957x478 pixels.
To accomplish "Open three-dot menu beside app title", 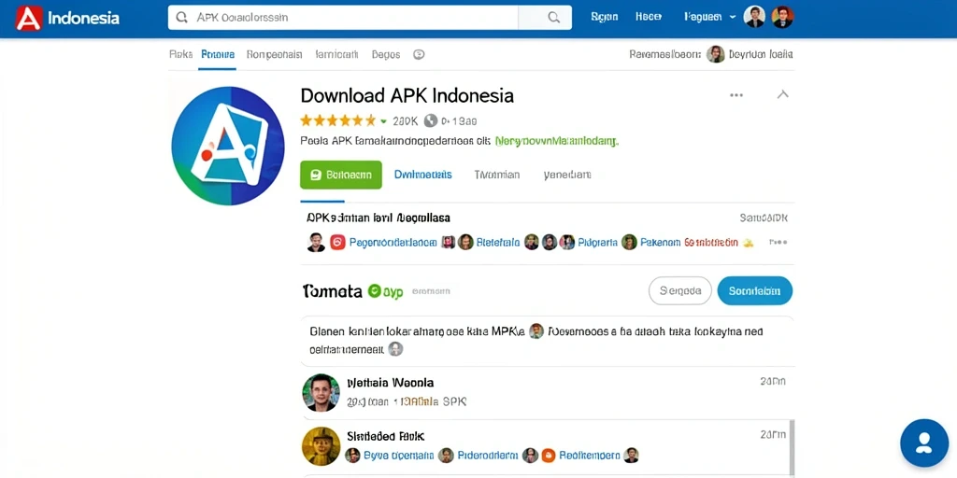I will coord(736,95).
